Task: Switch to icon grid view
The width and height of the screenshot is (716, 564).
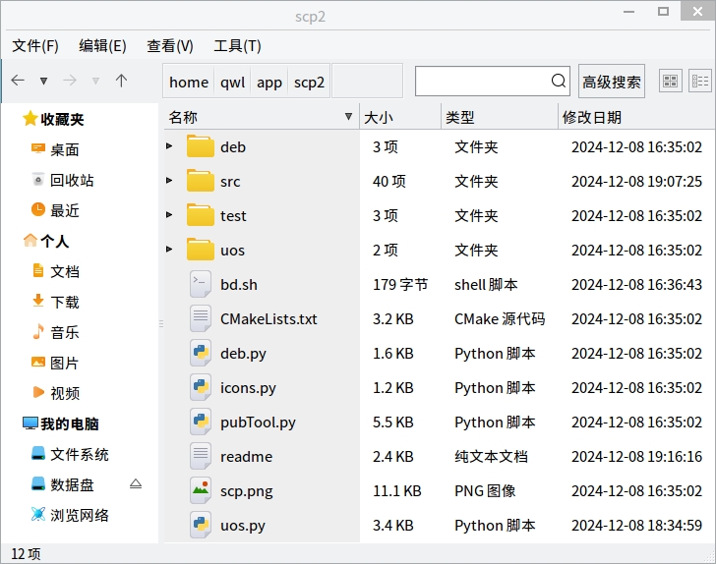Action: coord(670,82)
